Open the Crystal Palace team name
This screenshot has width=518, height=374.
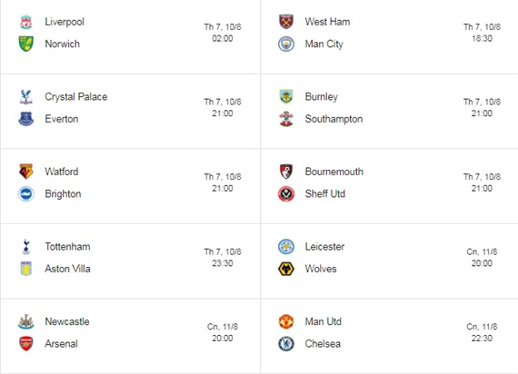coord(76,97)
